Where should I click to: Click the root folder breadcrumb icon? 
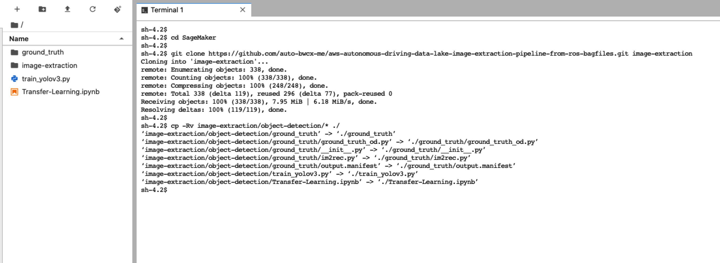tap(14, 25)
